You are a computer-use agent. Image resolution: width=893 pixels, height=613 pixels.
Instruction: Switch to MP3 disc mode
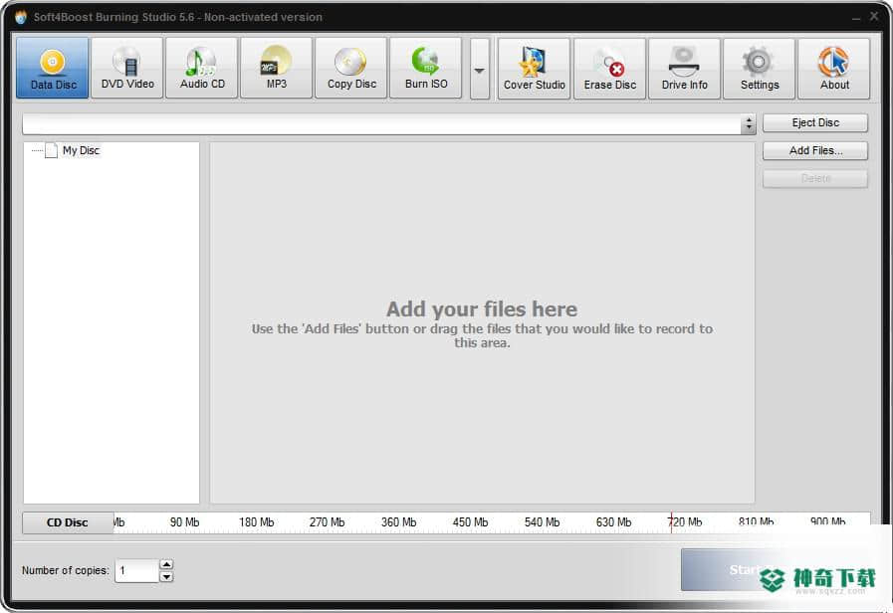pos(276,68)
